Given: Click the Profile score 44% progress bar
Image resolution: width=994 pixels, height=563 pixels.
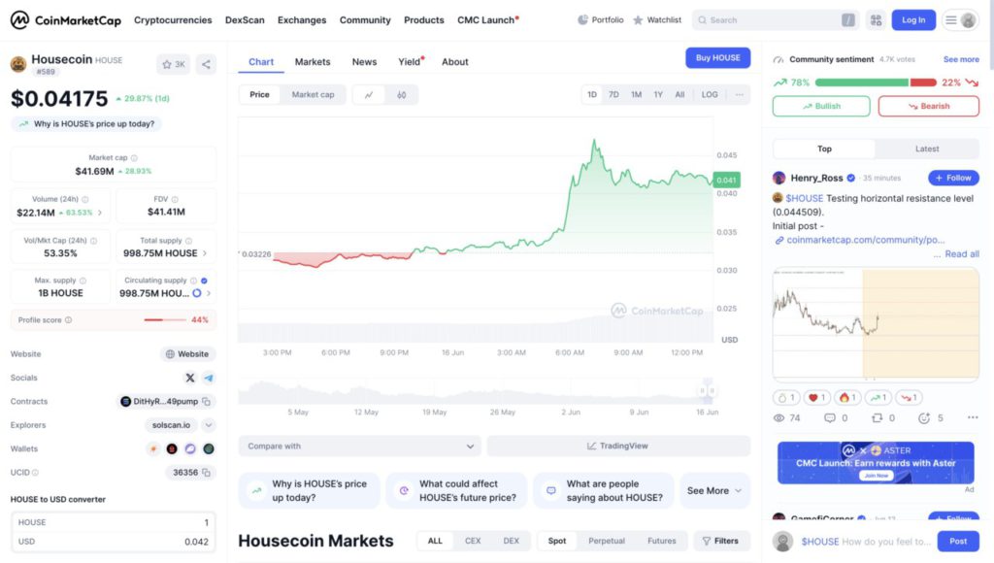Looking at the screenshot, I should point(165,320).
